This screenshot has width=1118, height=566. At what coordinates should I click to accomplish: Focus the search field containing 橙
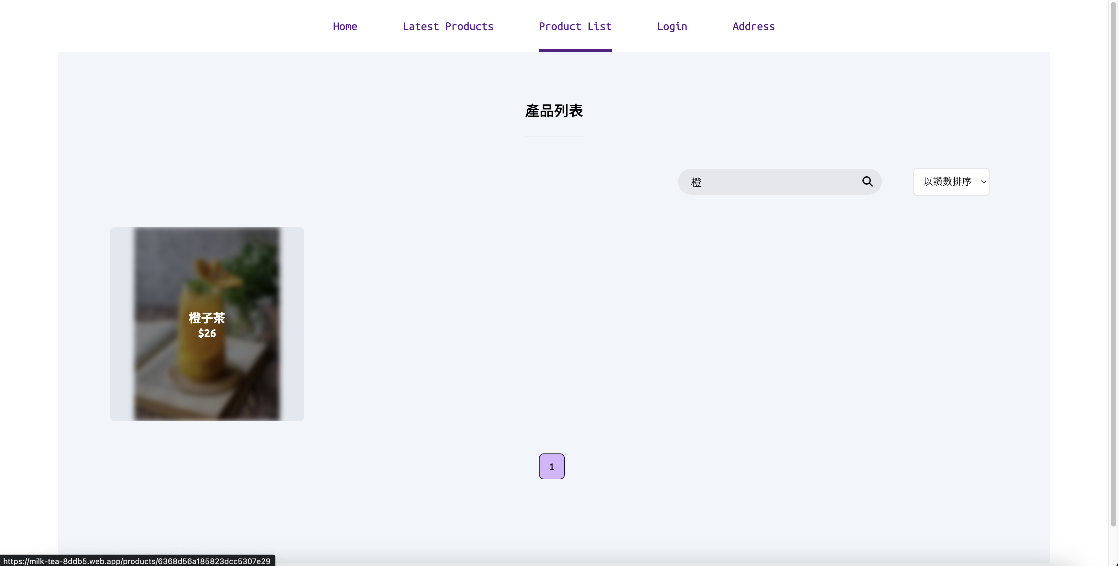(773, 182)
